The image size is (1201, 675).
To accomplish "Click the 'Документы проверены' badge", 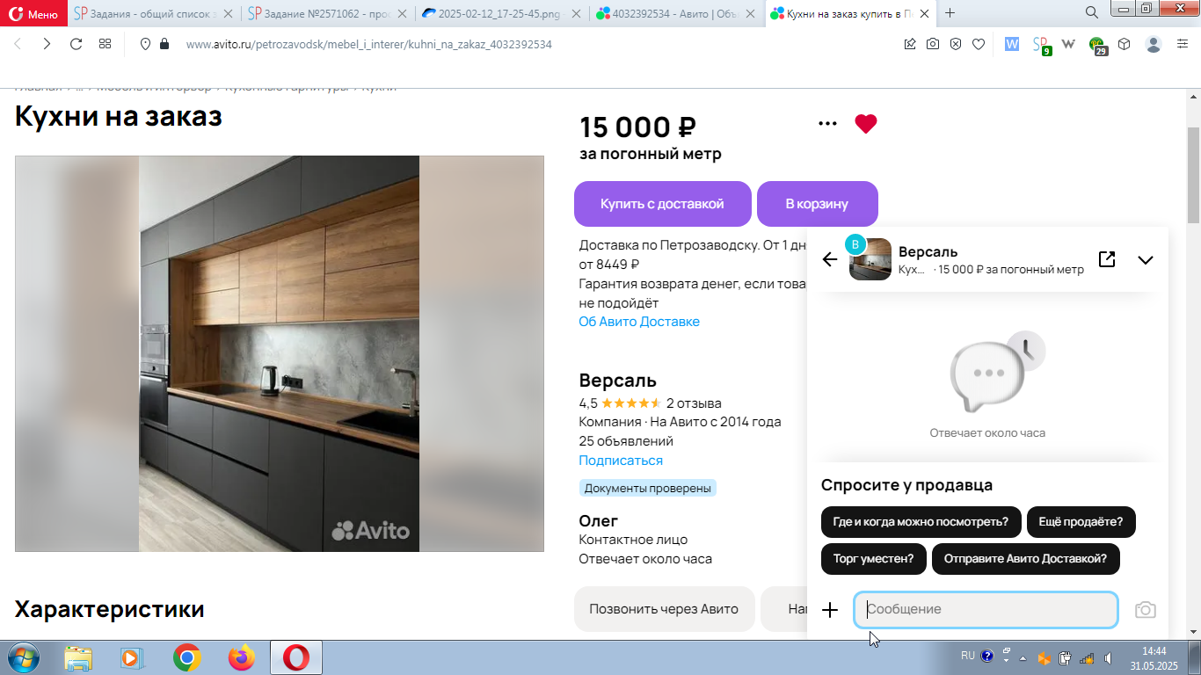I will tap(647, 488).
